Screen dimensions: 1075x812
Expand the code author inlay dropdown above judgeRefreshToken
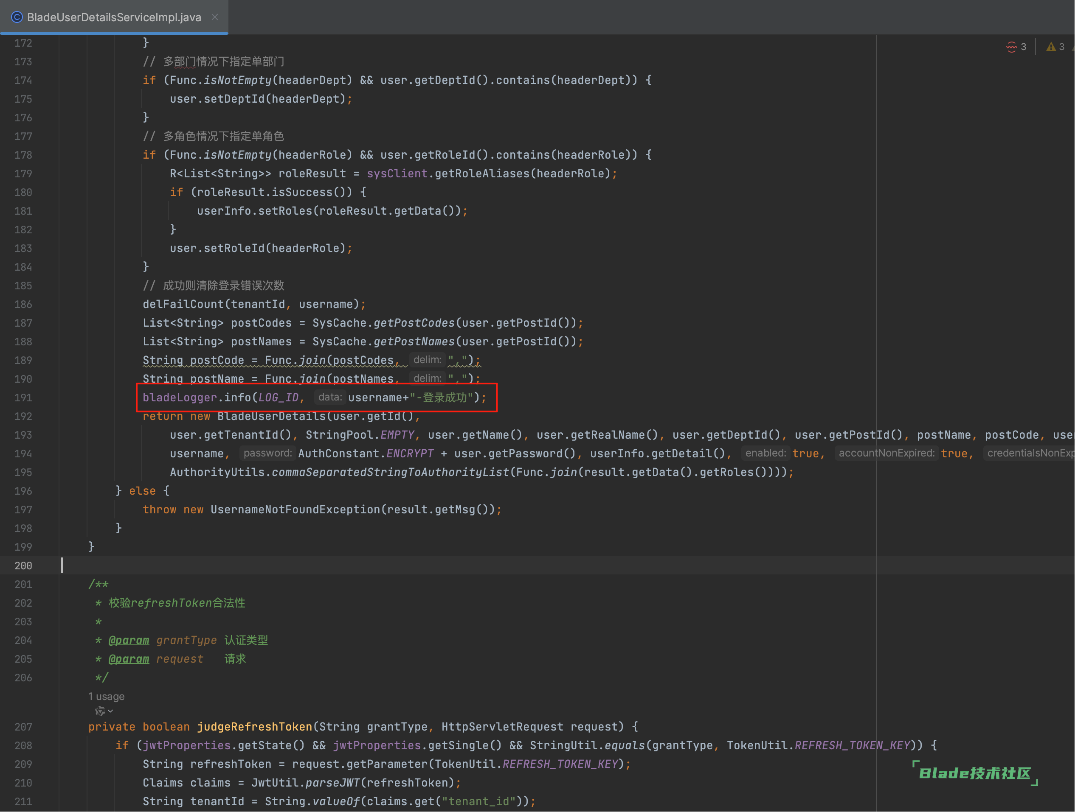click(x=104, y=711)
